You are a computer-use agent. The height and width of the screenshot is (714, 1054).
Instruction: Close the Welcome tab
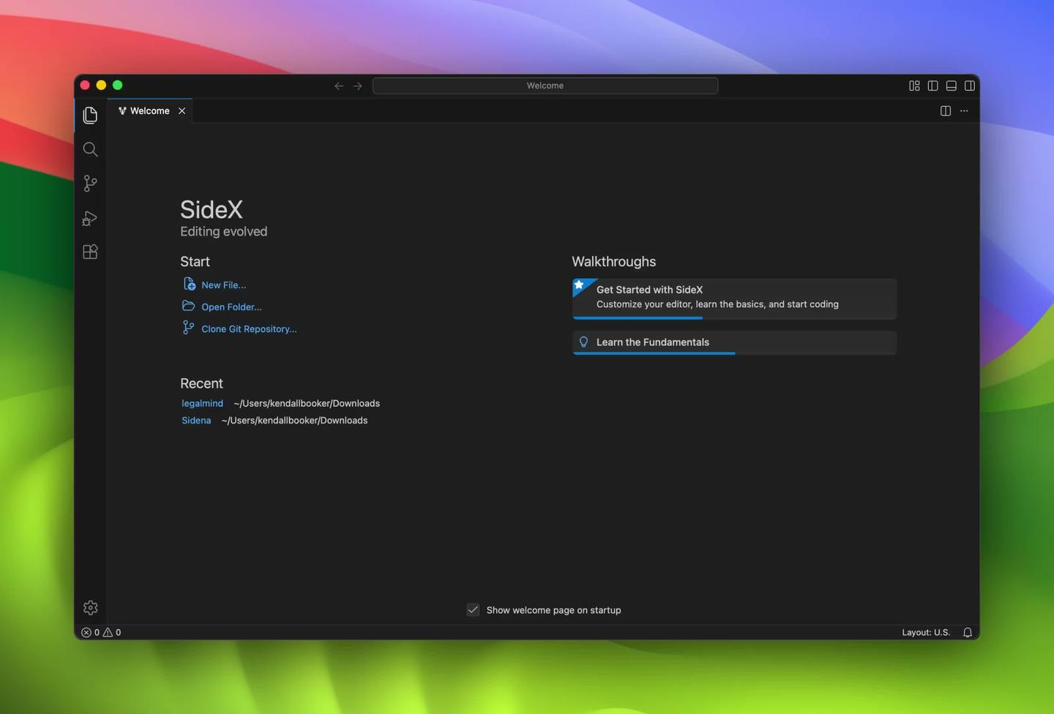182,110
